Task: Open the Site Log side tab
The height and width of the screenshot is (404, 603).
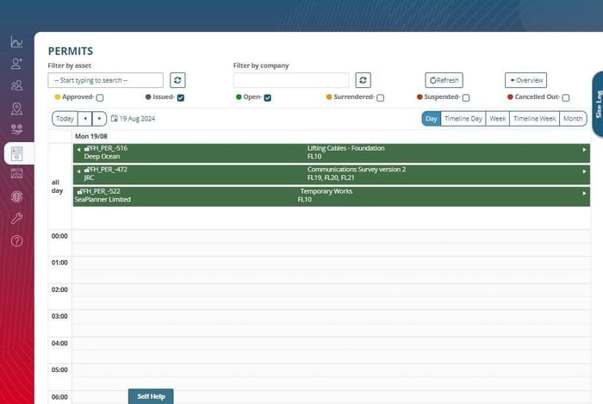Action: pos(598,103)
